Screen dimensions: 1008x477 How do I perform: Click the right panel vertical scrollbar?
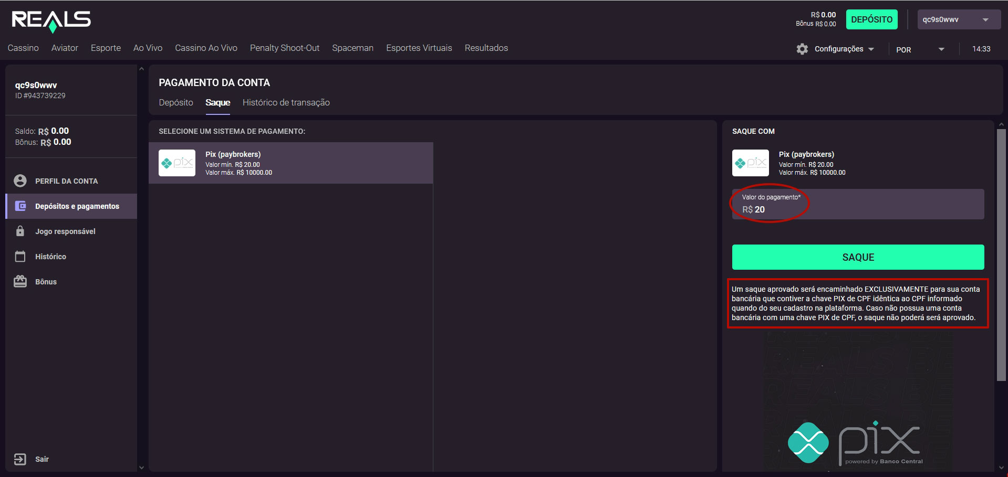coord(1001,255)
